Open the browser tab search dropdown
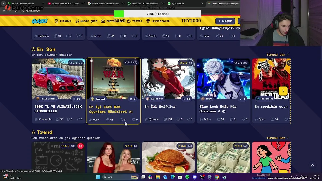 [3, 4]
